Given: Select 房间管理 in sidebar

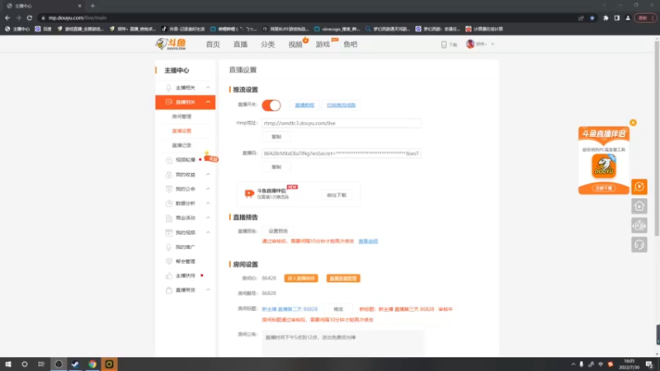Looking at the screenshot, I should tap(181, 116).
